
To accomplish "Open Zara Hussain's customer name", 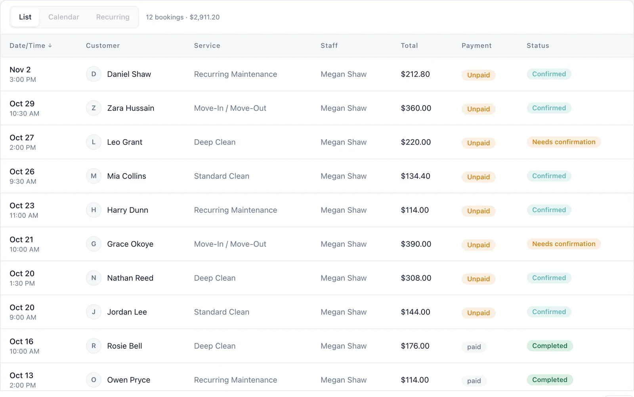I will (130, 108).
